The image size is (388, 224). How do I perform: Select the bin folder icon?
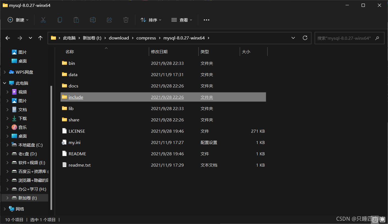click(x=64, y=63)
